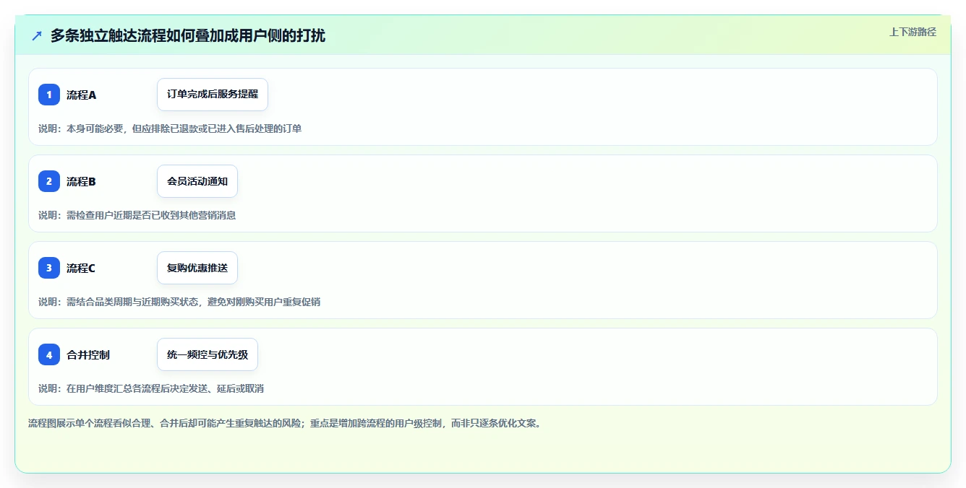Click the 流程B label

(81, 181)
